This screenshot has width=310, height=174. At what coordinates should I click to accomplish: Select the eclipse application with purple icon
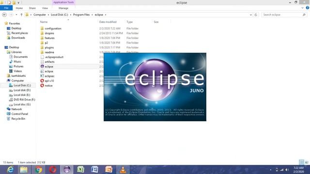(49, 67)
